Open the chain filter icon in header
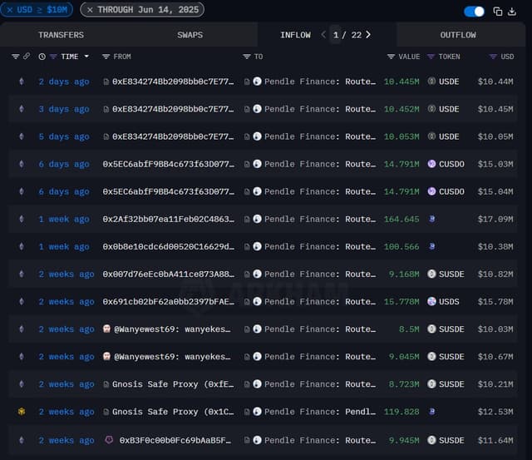 click(x=15, y=57)
